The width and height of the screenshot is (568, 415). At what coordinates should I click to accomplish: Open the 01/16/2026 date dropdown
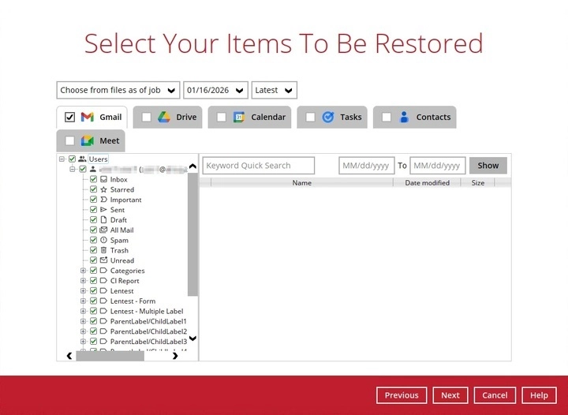click(215, 90)
